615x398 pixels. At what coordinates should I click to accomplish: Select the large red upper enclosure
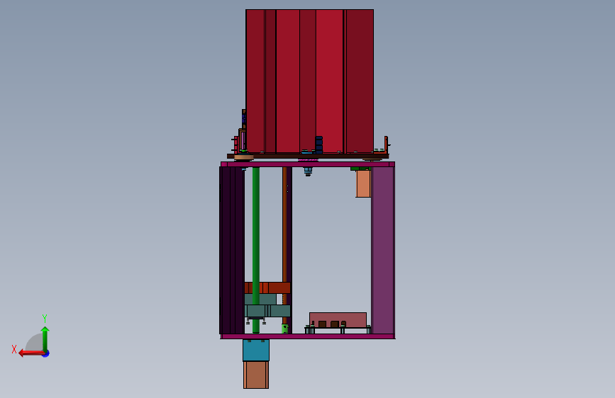click(x=309, y=81)
